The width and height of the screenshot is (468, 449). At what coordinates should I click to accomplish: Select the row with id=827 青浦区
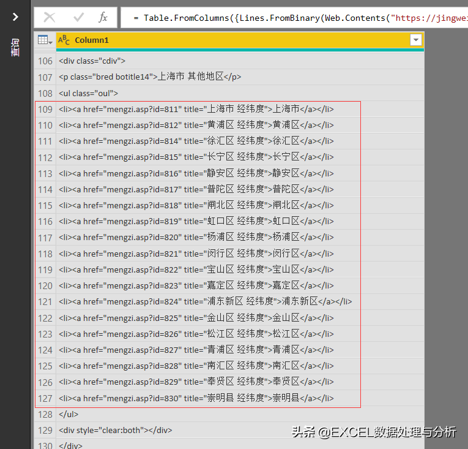240,350
